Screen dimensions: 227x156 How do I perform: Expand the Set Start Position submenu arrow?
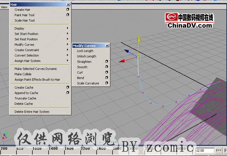pos(67,33)
